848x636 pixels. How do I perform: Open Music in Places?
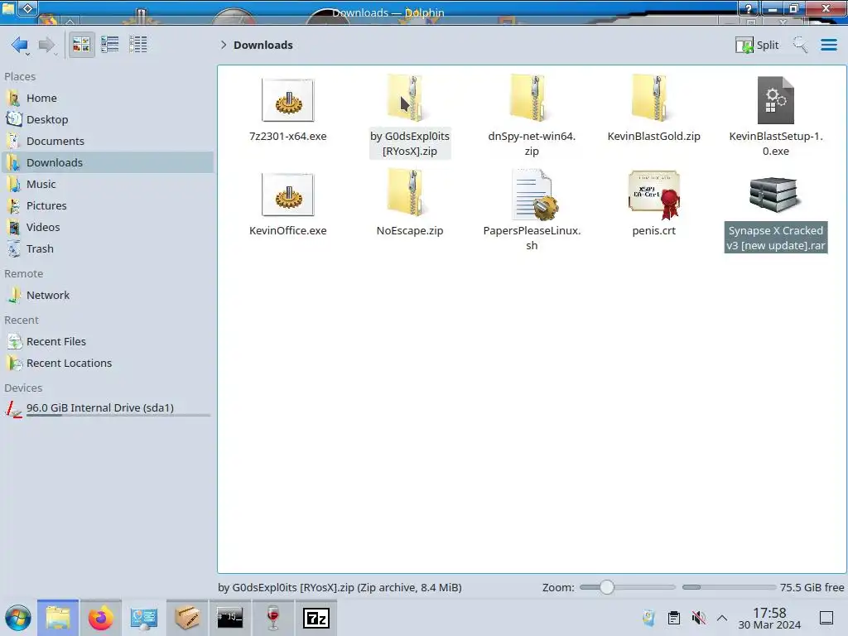coord(108,185)
